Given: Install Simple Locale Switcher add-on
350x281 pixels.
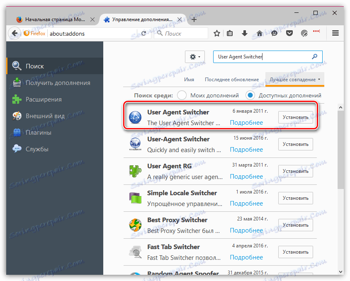Looking at the screenshot, I should (296, 198).
